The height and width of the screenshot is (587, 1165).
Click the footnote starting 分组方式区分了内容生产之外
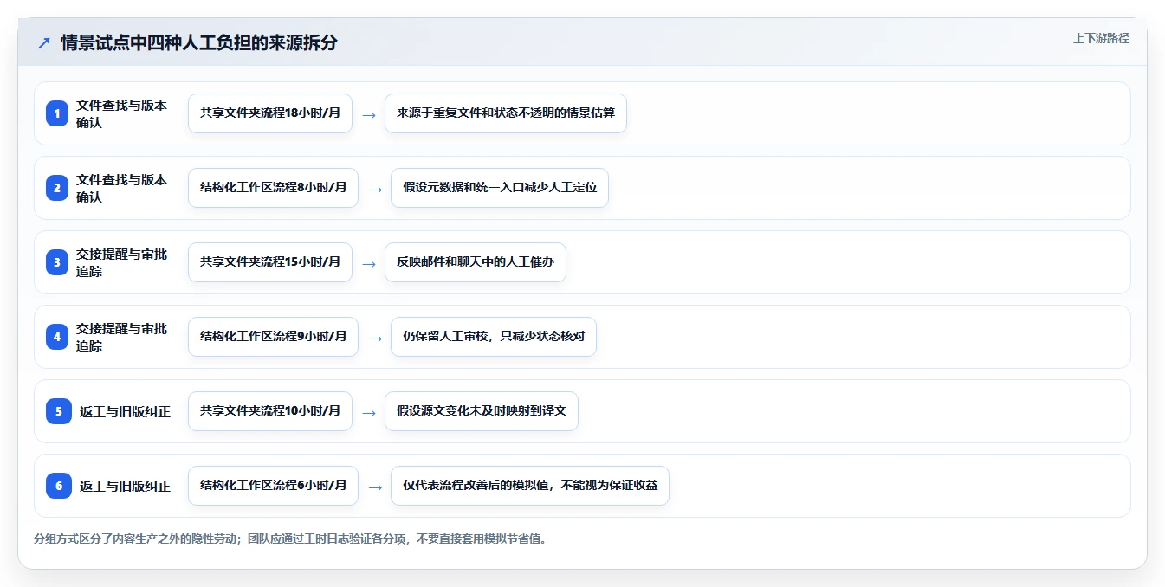(x=291, y=539)
